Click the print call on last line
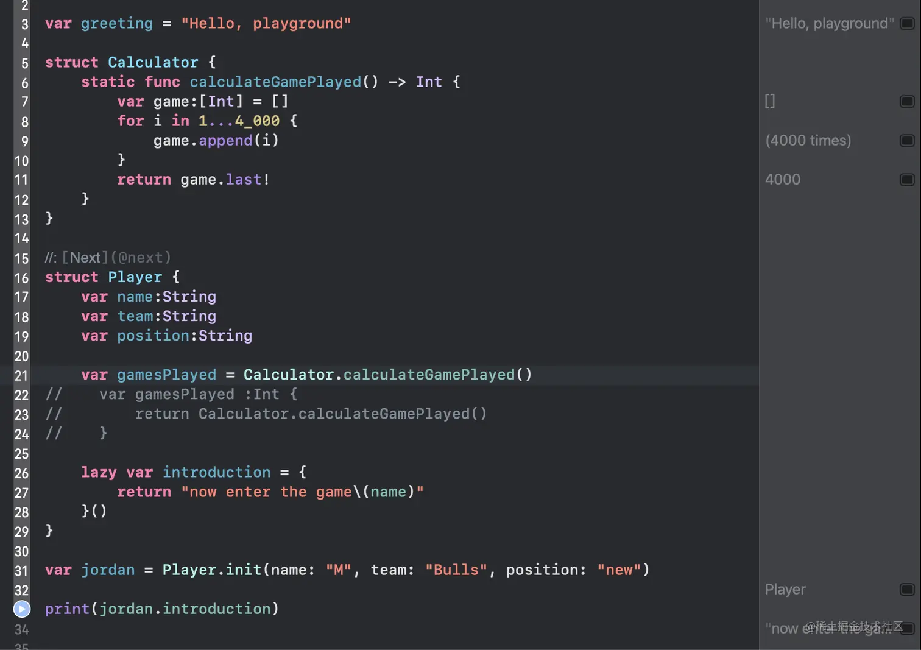Viewport: 921px width, 650px height. point(67,609)
